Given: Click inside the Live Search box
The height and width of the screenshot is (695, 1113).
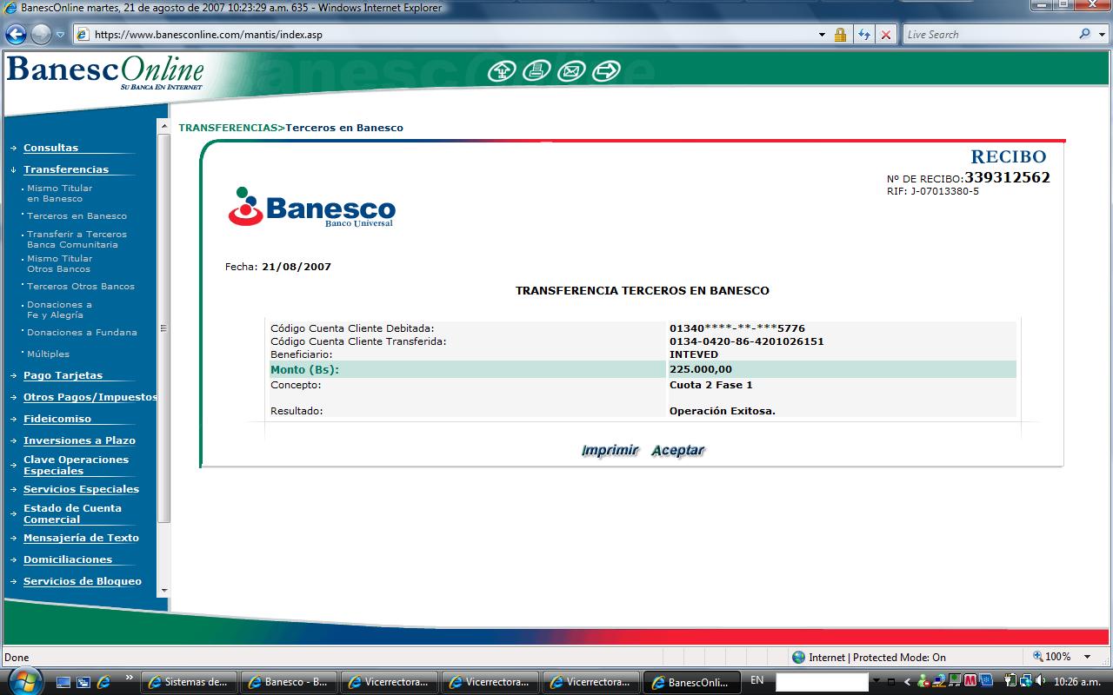Looking at the screenshot, I should (990, 35).
